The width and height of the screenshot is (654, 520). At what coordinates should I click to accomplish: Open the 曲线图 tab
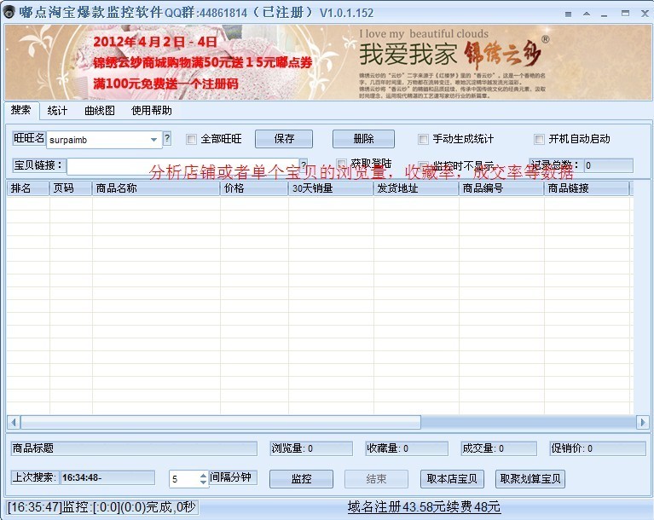[x=100, y=111]
